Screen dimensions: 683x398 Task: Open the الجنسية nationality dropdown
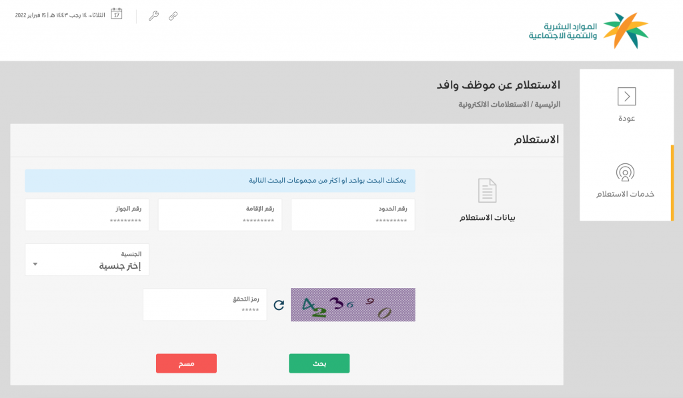point(87,259)
